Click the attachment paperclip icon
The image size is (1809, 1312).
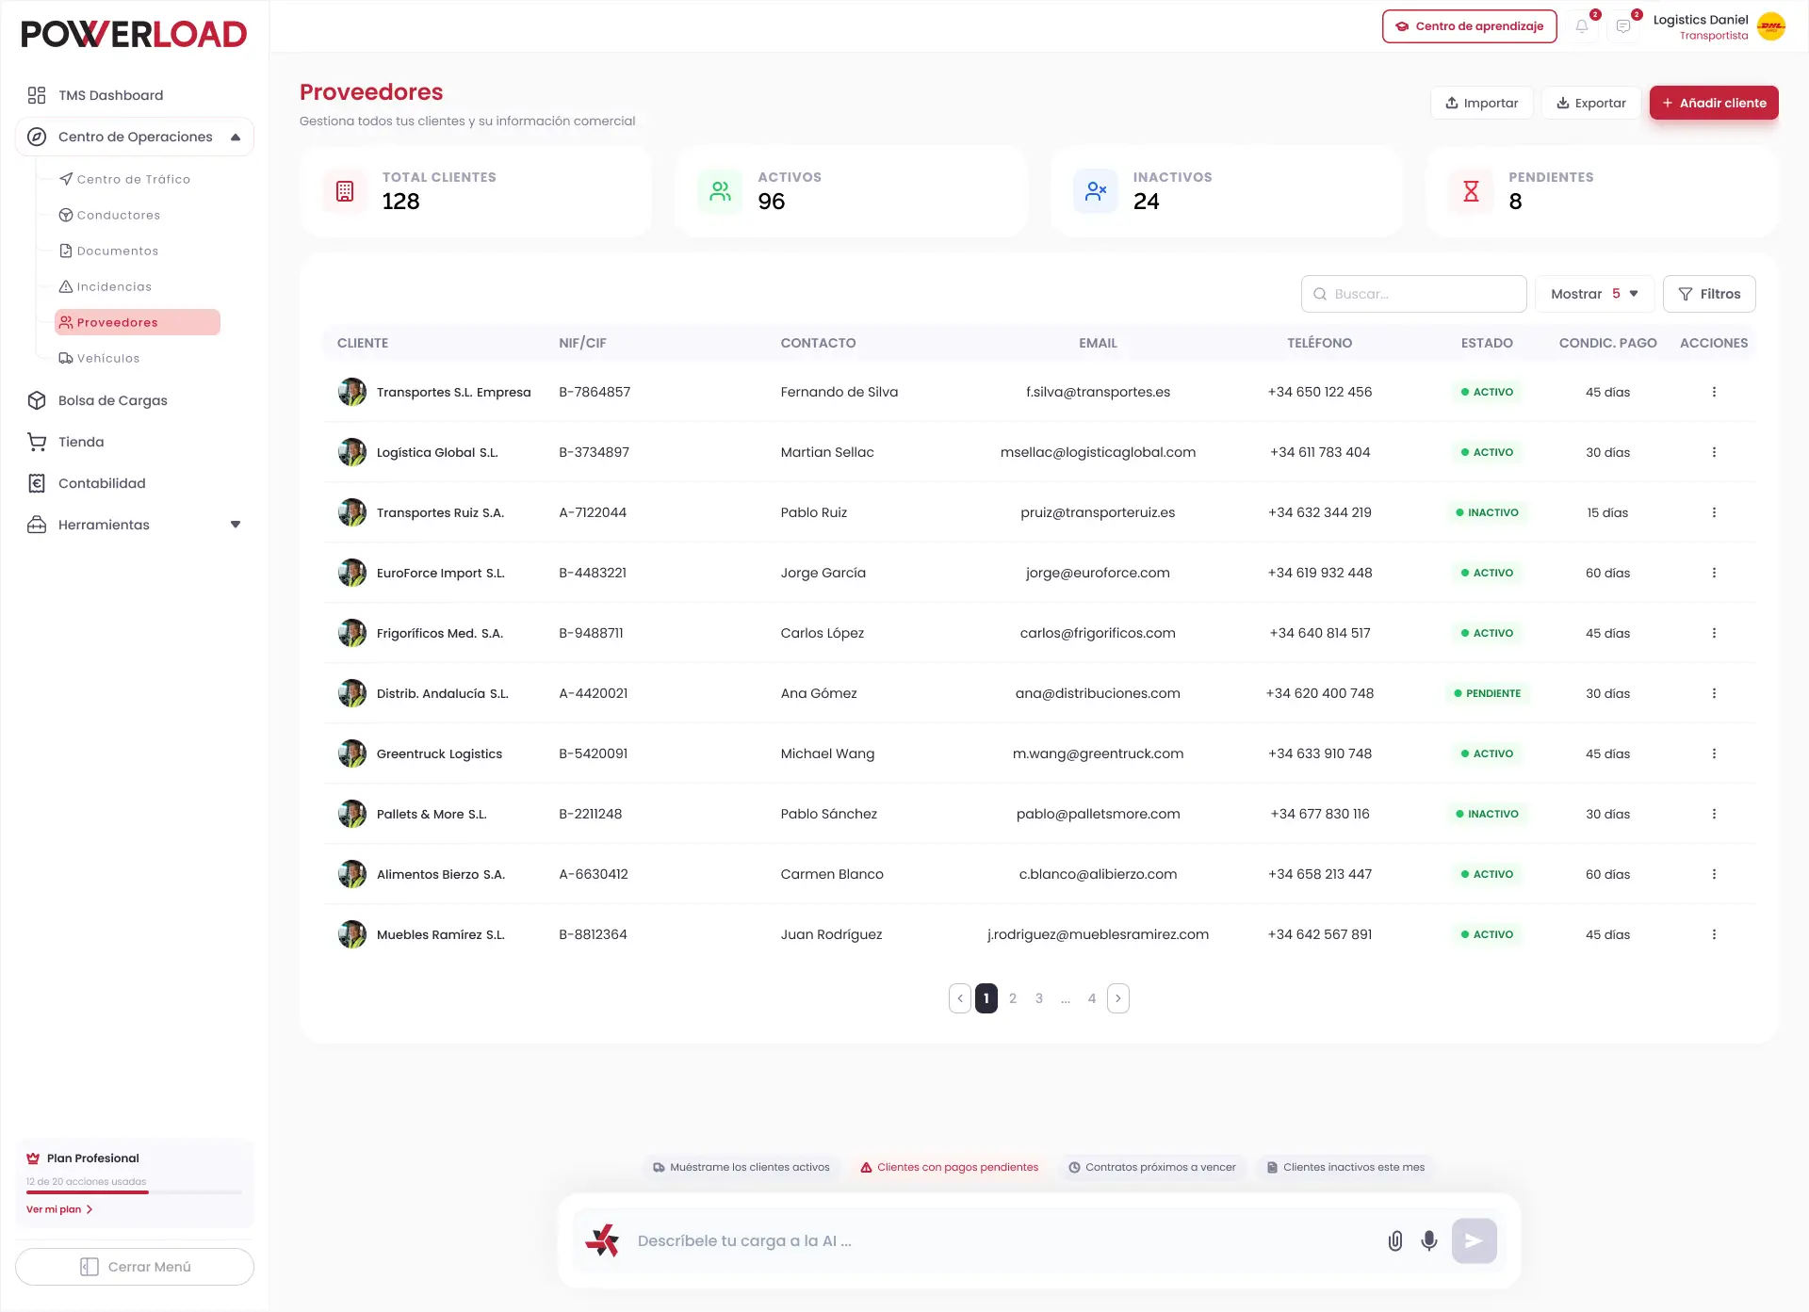[x=1395, y=1241]
